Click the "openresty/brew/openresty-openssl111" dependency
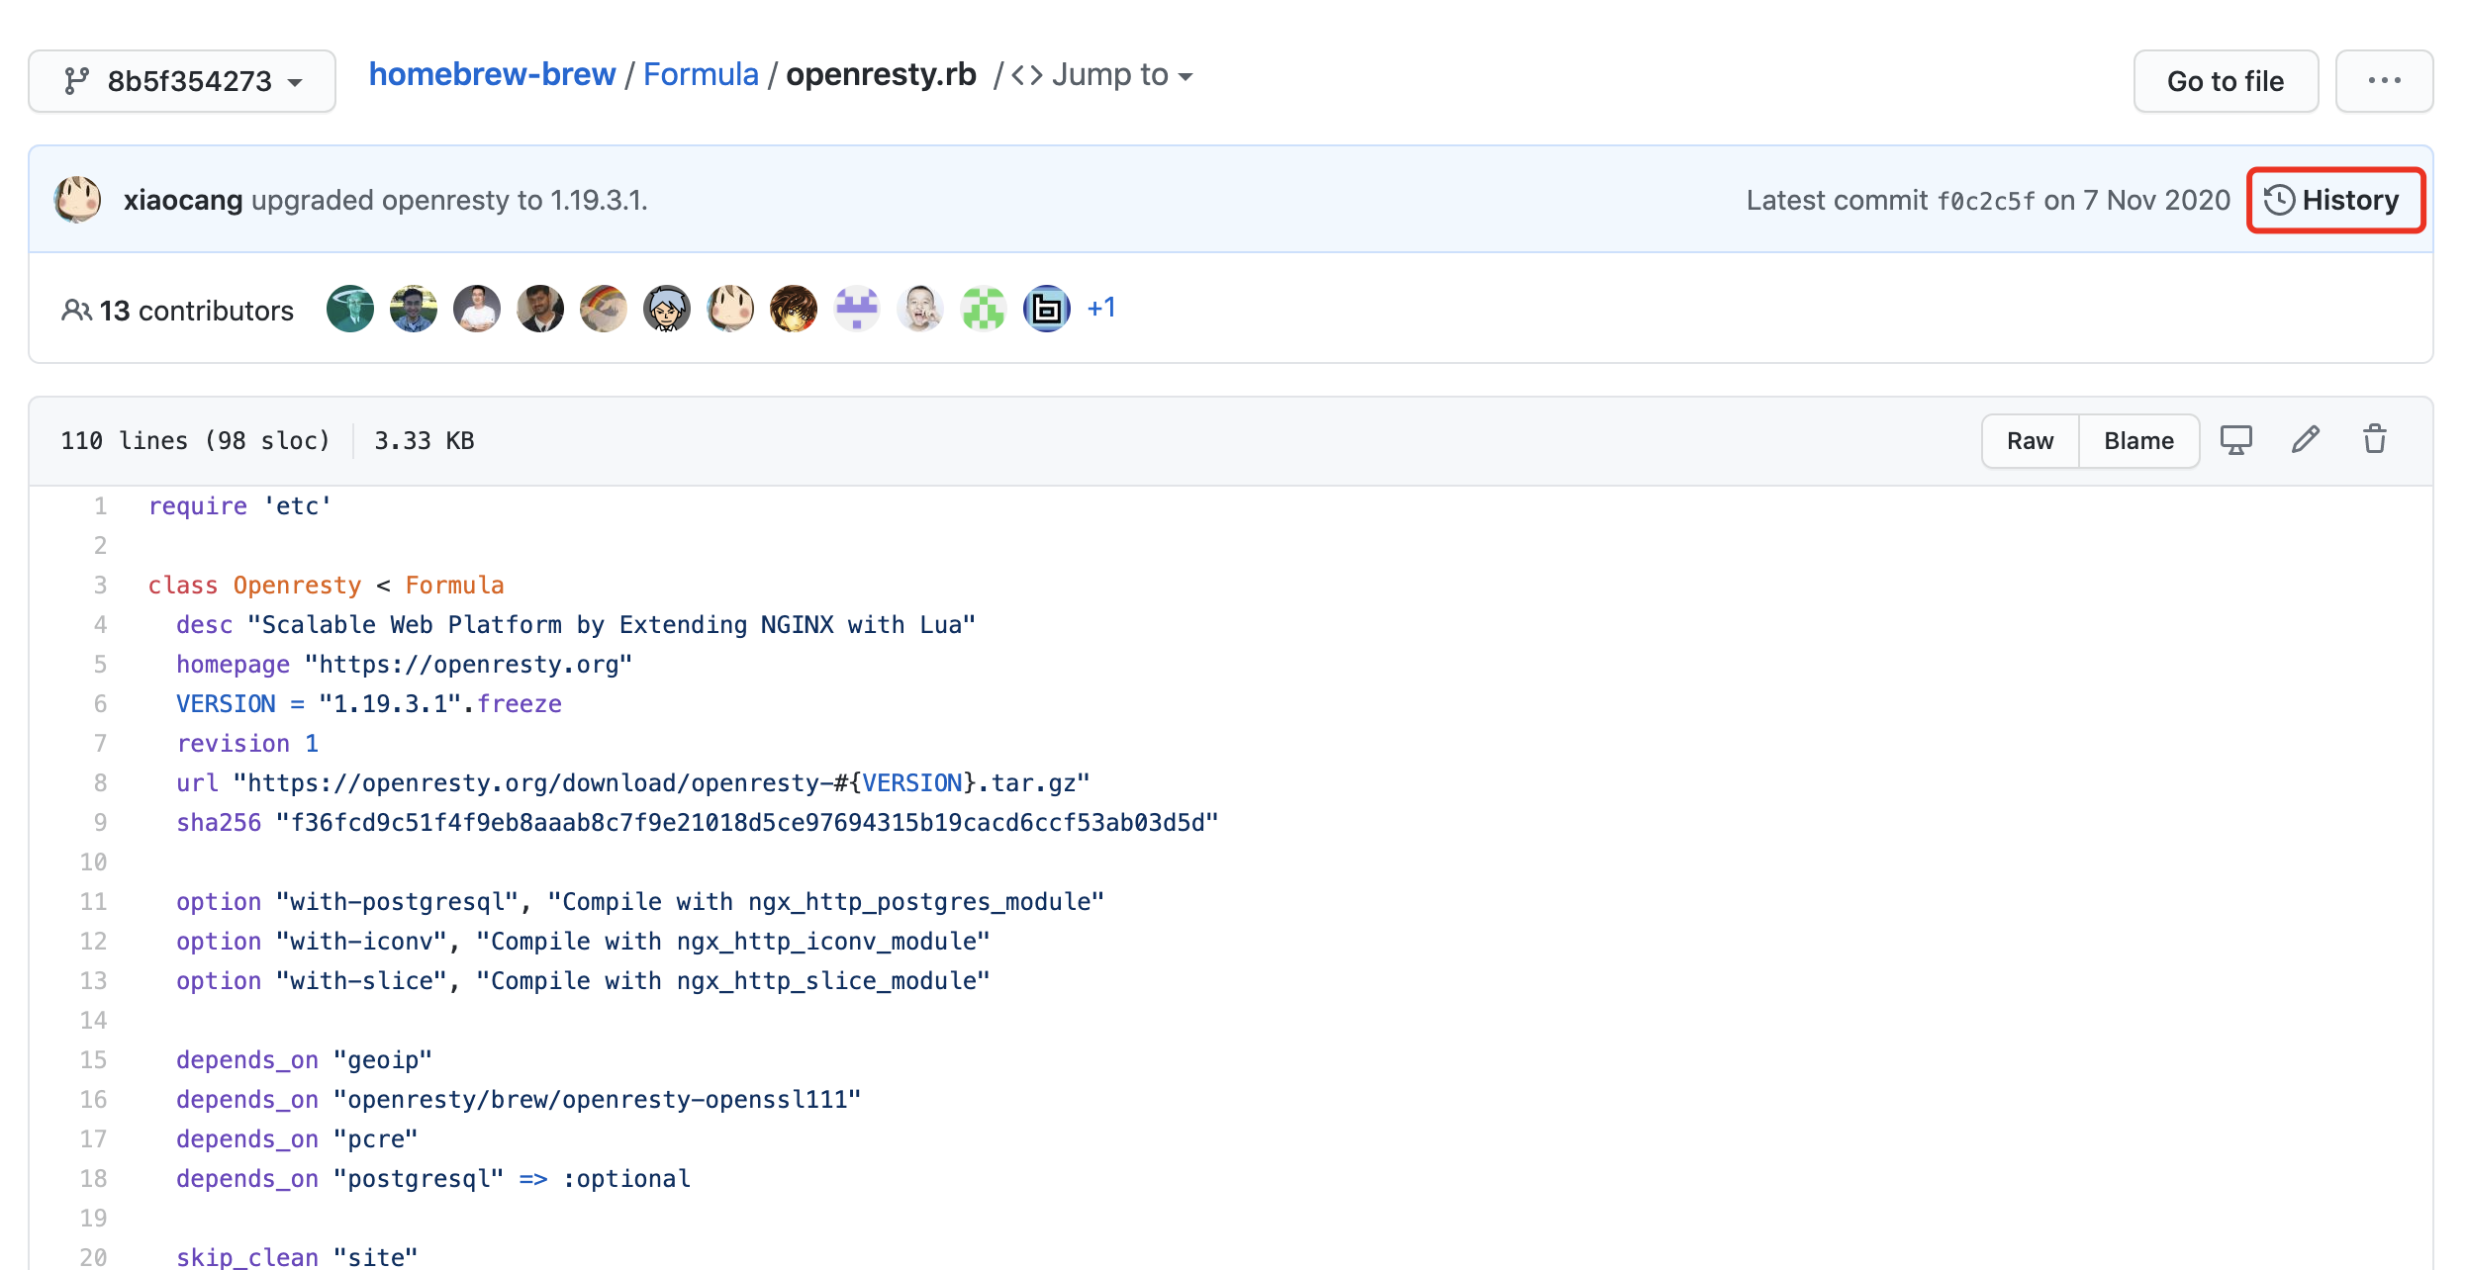This screenshot has width=2466, height=1270. pos(597,1100)
